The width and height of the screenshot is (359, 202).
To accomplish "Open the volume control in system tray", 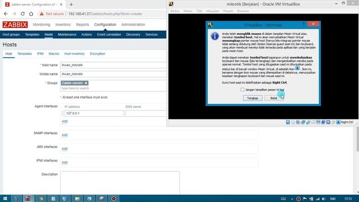I will click(x=324, y=199).
